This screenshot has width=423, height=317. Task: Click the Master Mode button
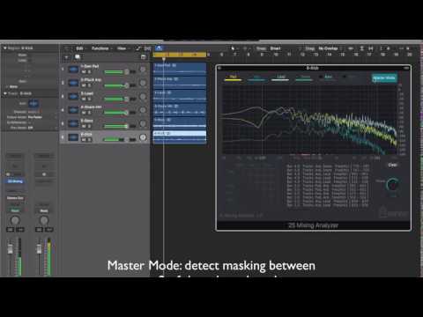coord(384,77)
